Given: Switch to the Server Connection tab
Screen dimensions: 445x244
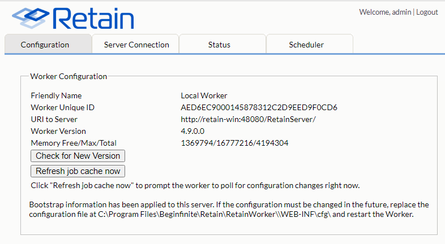Looking at the screenshot, I should click(x=136, y=45).
